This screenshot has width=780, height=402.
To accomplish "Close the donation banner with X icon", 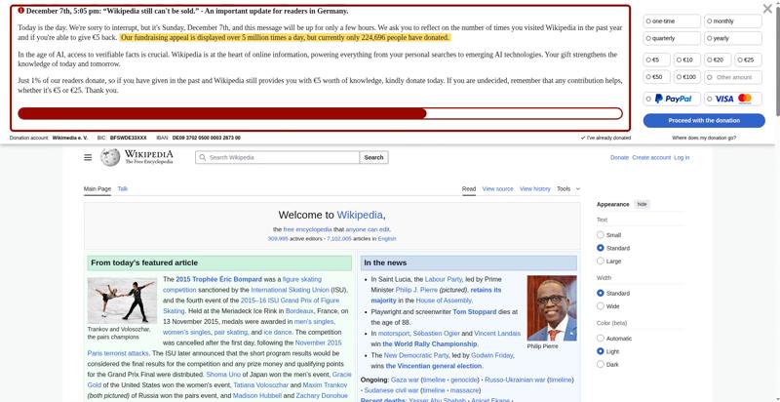I will pos(767,9).
